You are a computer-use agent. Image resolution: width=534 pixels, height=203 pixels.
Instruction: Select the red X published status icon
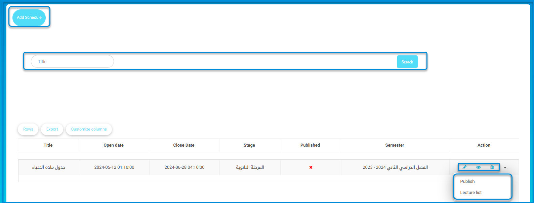click(x=311, y=167)
